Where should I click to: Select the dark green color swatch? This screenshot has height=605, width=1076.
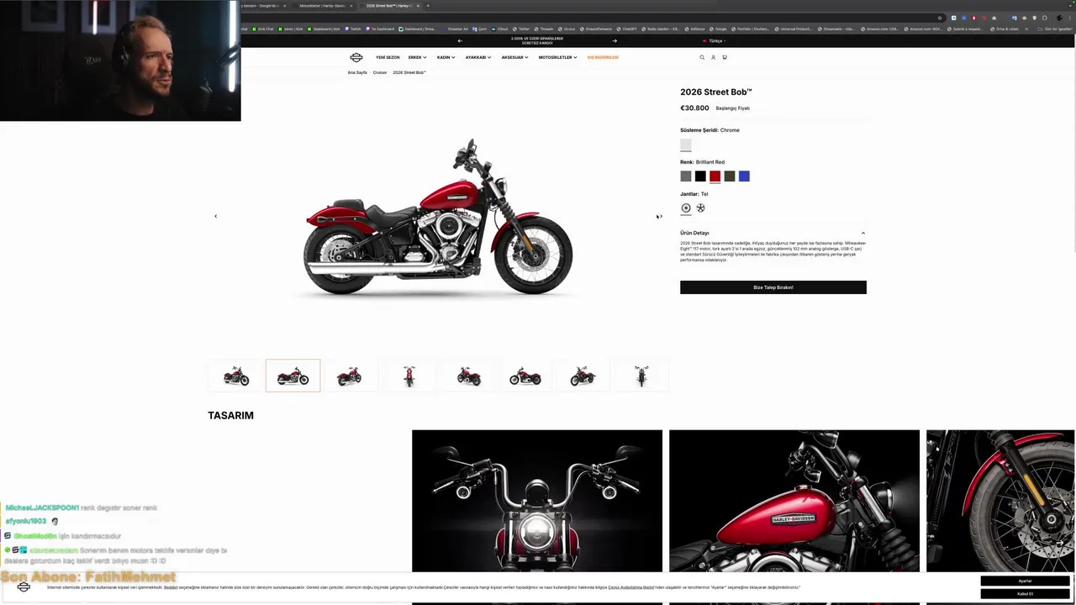click(x=730, y=176)
